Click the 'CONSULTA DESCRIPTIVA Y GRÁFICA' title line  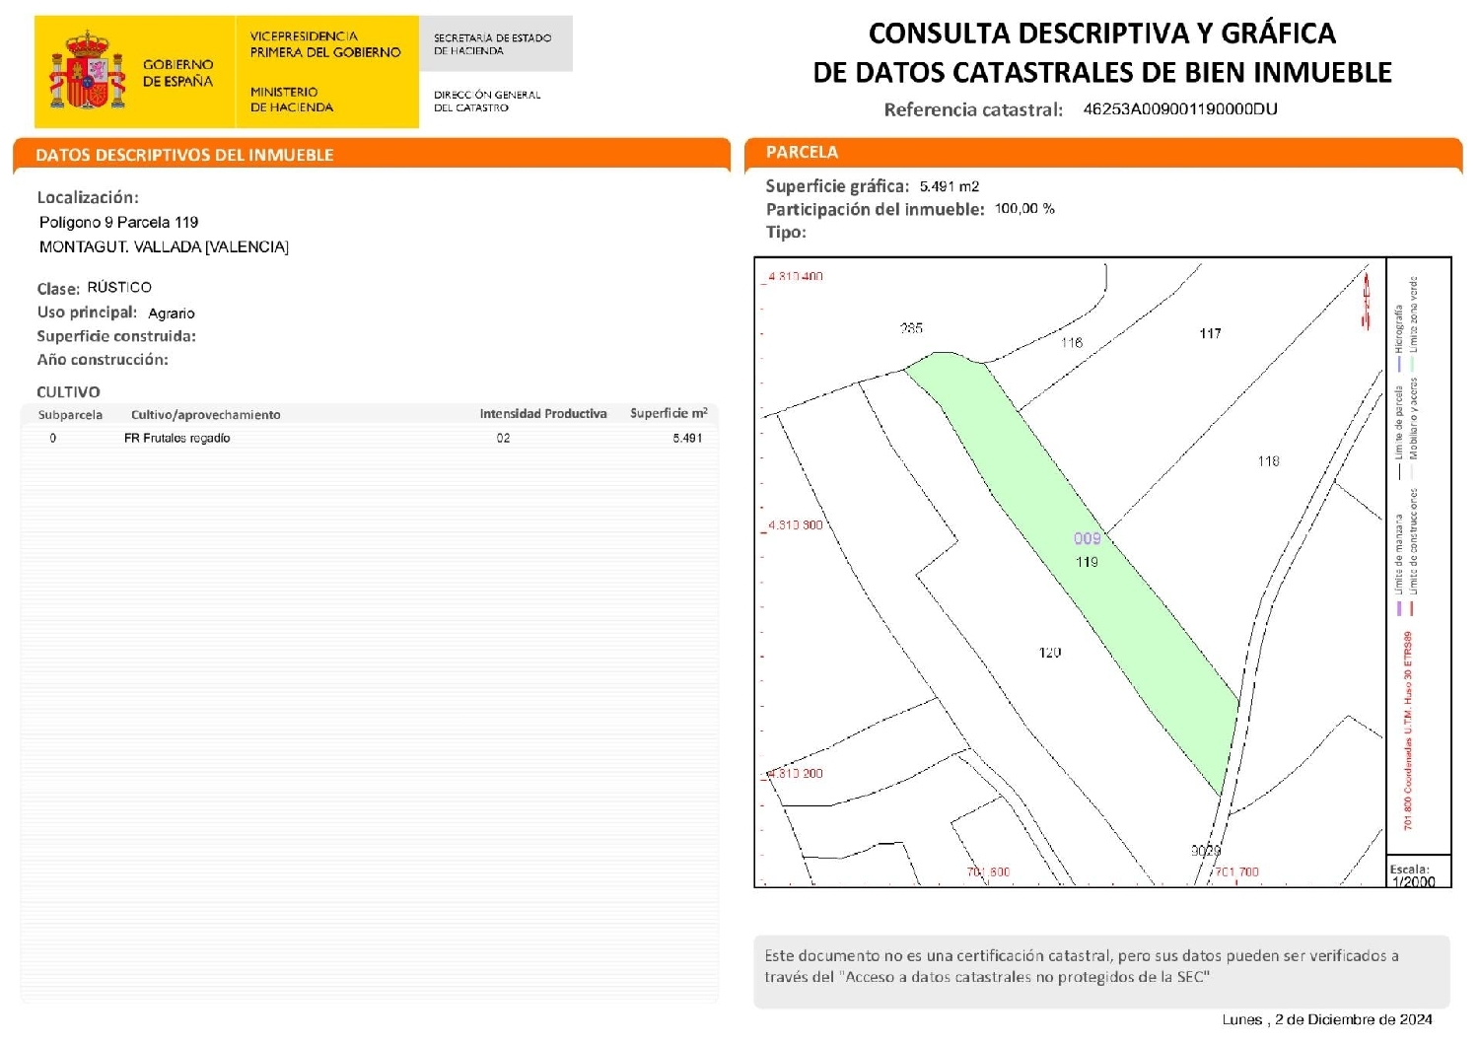click(x=1101, y=34)
